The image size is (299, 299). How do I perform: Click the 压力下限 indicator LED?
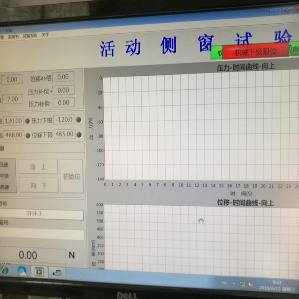point(78,120)
